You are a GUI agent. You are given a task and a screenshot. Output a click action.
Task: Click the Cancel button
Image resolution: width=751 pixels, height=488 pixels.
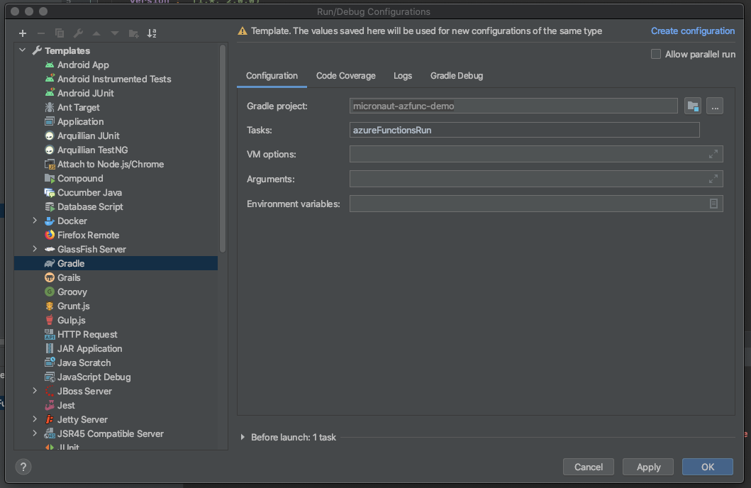coord(588,467)
